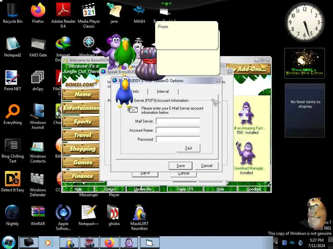Open dnSpy desktop icon
The width and height of the screenshot is (333, 249).
pyautogui.click(x=38, y=80)
